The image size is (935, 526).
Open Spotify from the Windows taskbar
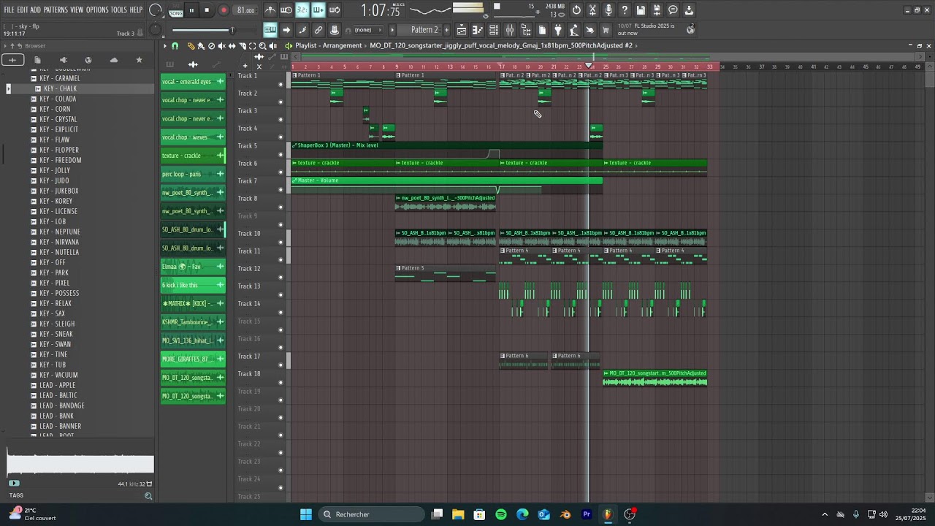(x=501, y=514)
